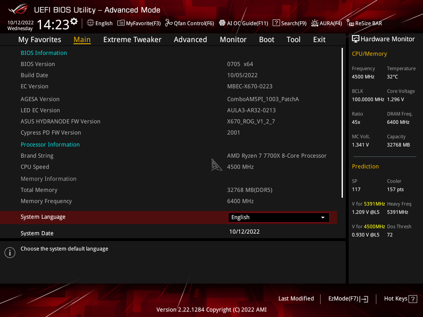Image resolution: width=423 pixels, height=317 pixels.
Task: Click the Hardware Monitor screen icon
Action: 356,39
